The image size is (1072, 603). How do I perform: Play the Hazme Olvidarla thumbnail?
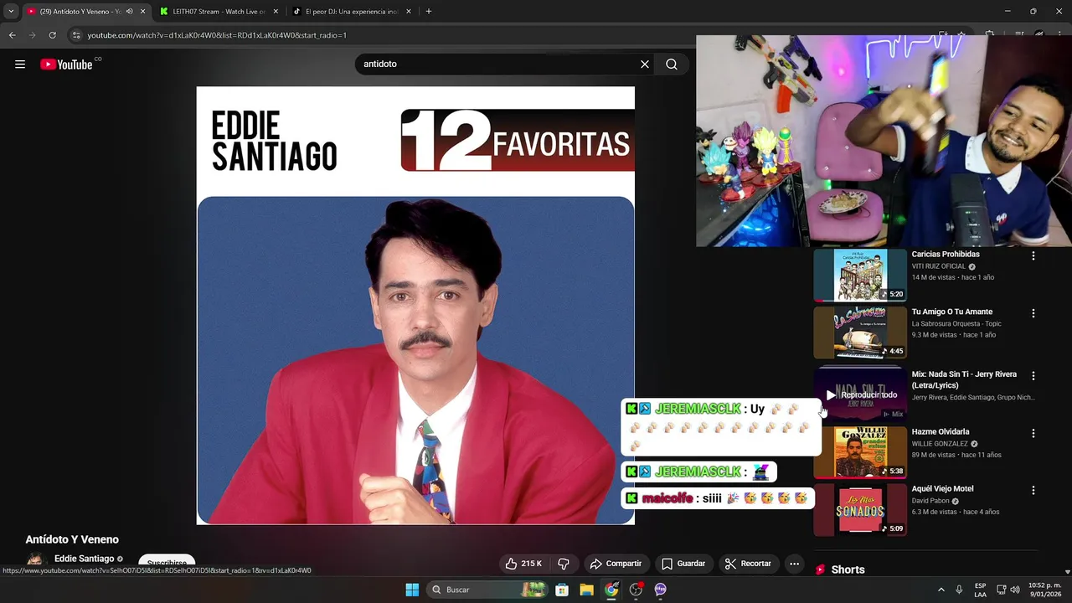coord(860,452)
